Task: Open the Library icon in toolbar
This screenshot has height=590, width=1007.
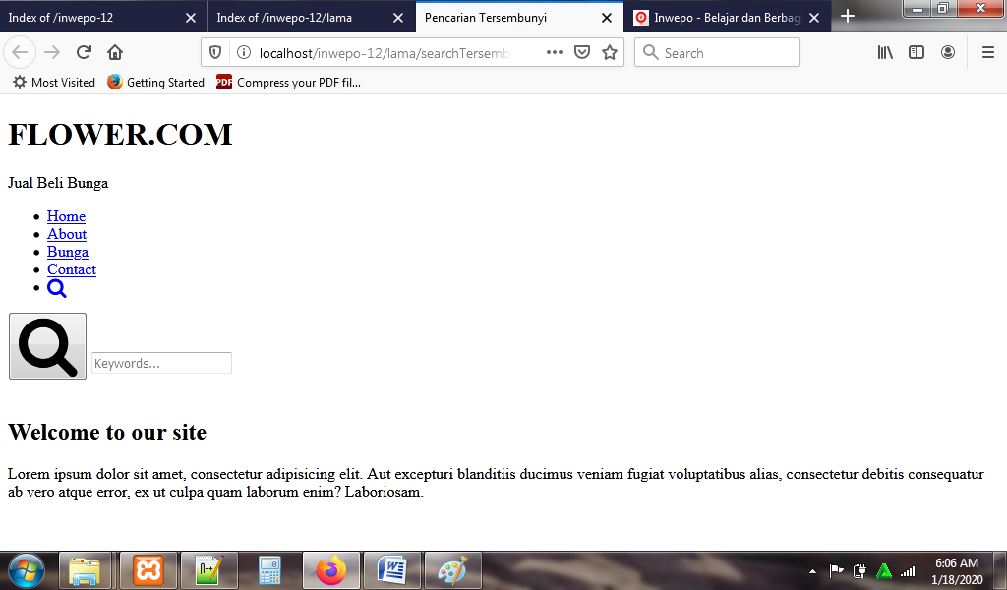Action: click(x=885, y=53)
